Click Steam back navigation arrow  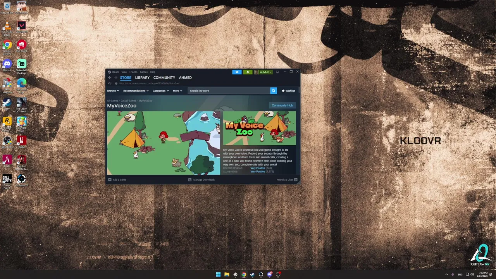coord(110,77)
